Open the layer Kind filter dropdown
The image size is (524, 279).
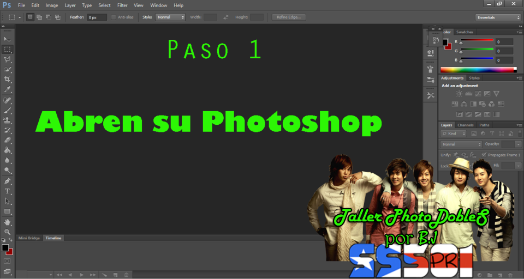pos(454,134)
